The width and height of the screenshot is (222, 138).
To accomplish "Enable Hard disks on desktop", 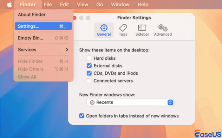I will [x=89, y=58].
